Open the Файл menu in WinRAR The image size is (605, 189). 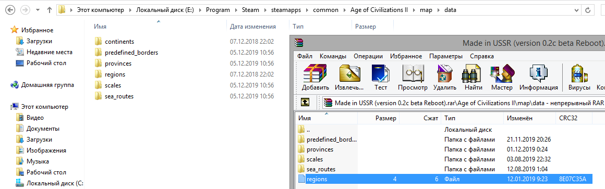pyautogui.click(x=305, y=56)
